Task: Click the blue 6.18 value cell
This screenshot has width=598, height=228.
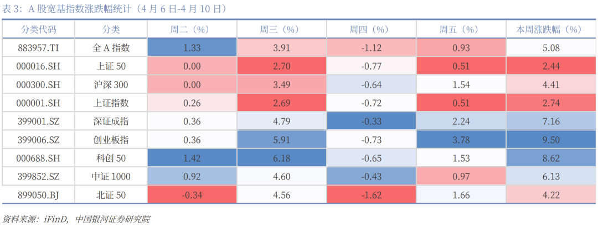Action: [x=281, y=158]
